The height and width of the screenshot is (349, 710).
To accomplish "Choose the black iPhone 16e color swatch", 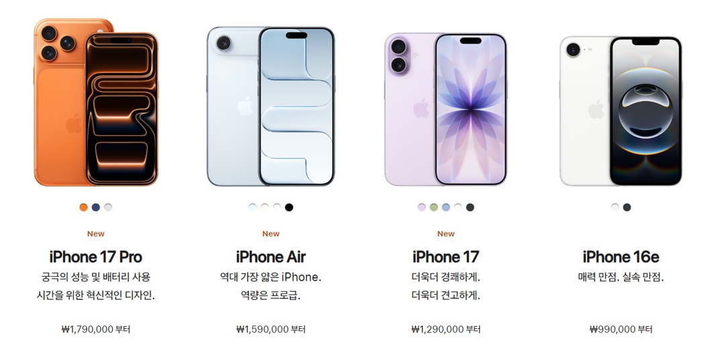I will click(627, 208).
